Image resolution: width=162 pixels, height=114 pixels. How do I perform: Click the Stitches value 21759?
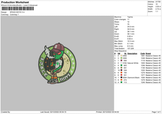coord(158,2)
